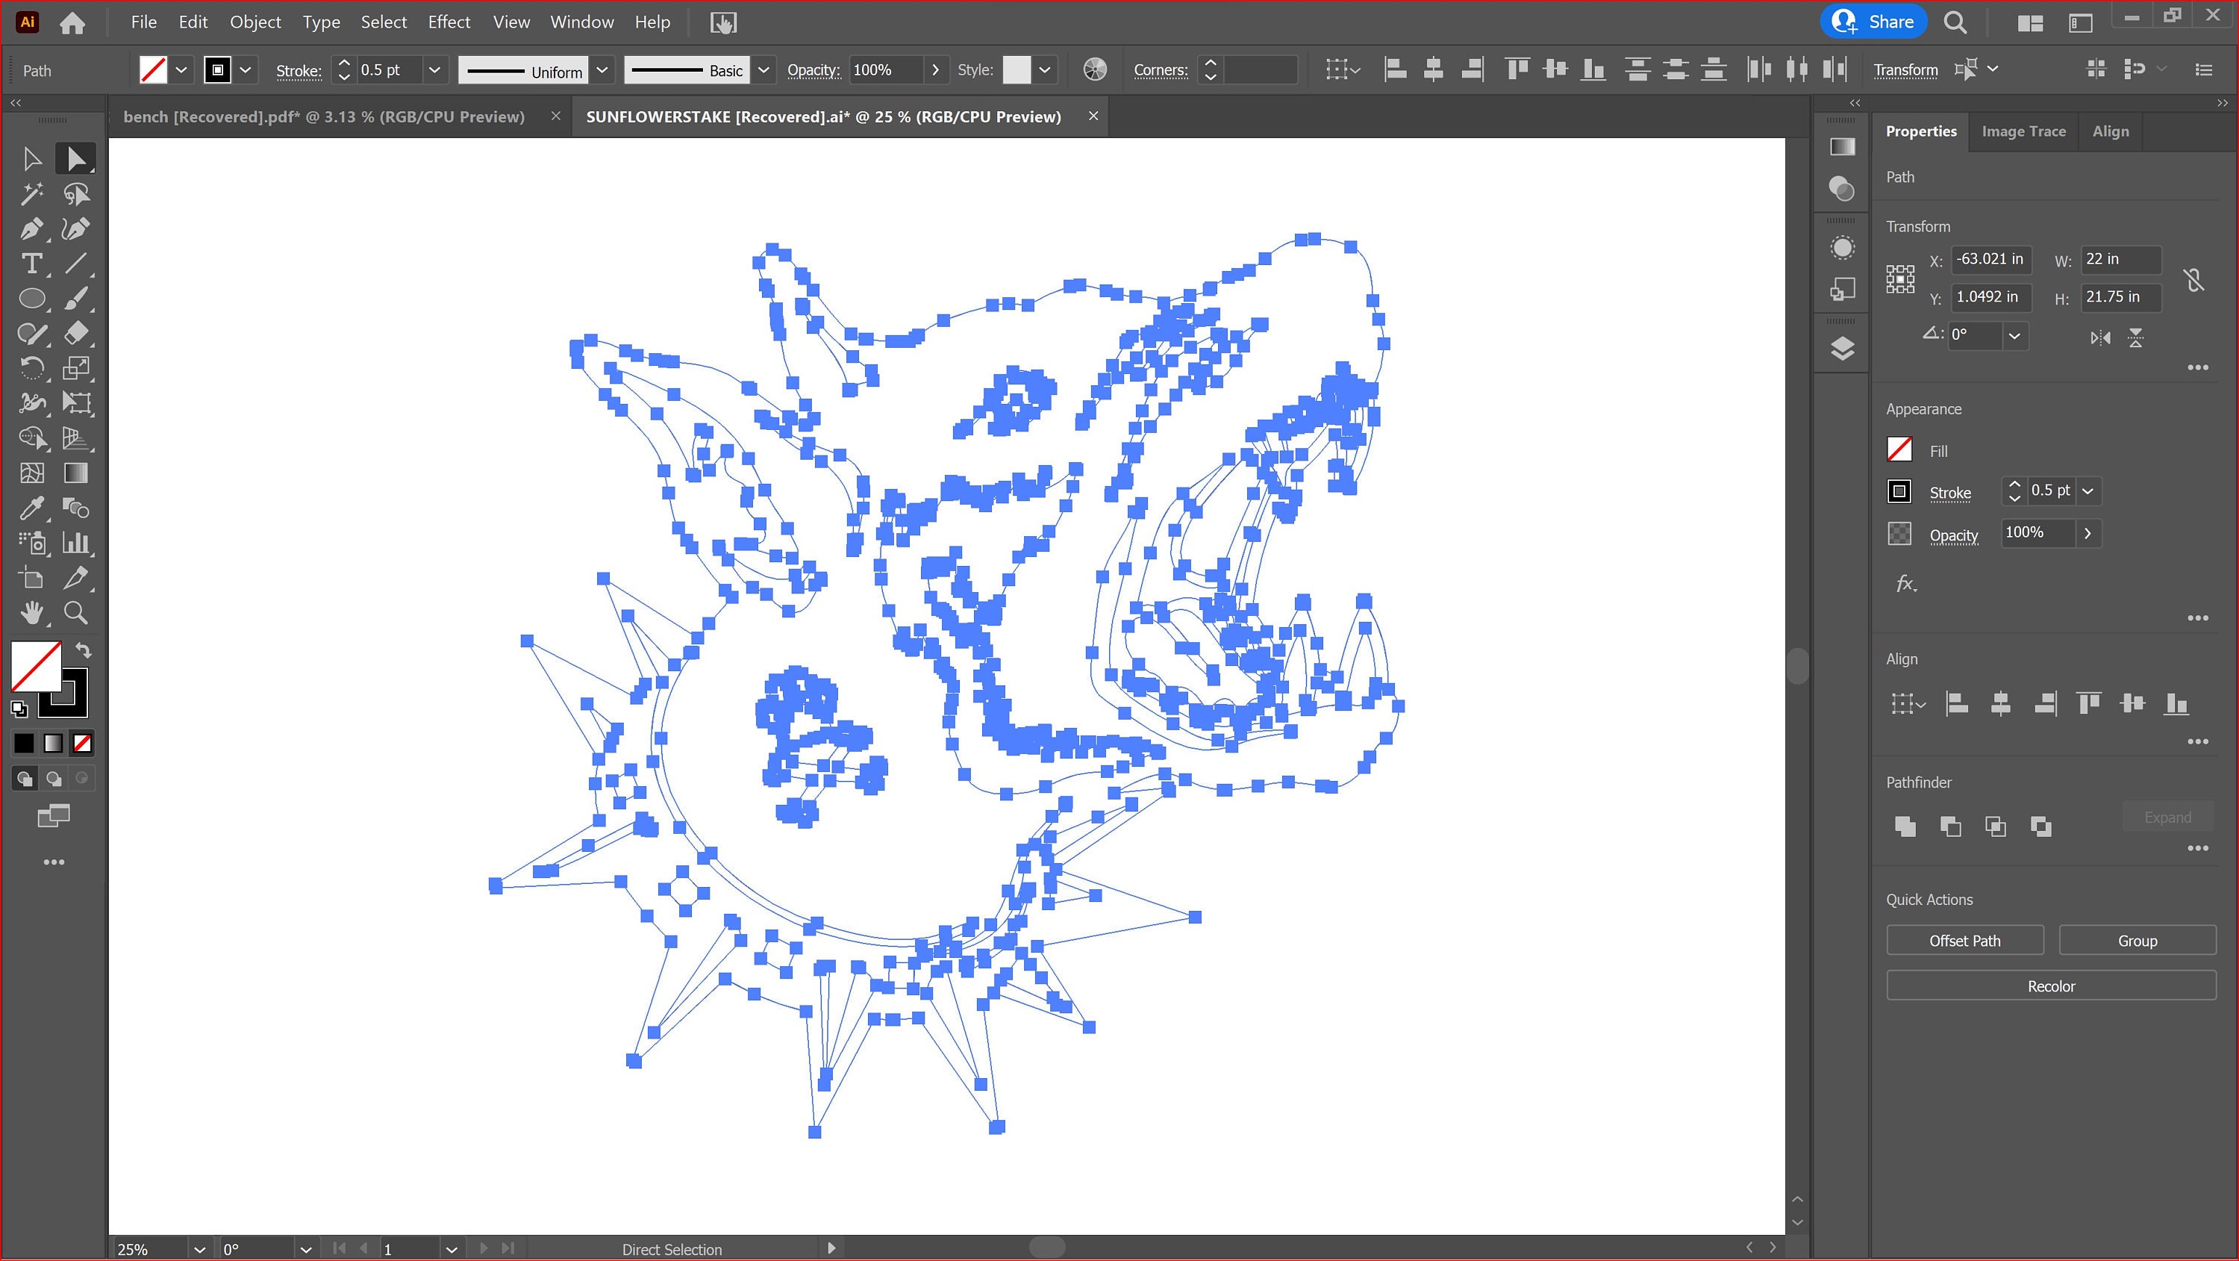This screenshot has width=2239, height=1261.
Task: Switch to the Image Trace tab
Action: (2023, 131)
